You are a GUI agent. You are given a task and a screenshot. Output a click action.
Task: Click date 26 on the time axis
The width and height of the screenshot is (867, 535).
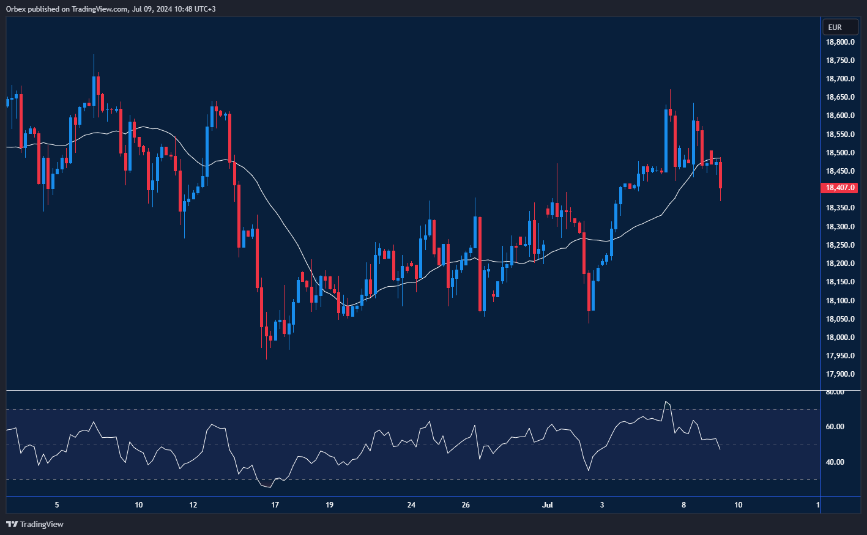pyautogui.click(x=466, y=505)
